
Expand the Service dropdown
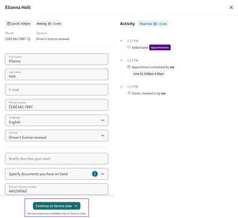(56, 135)
